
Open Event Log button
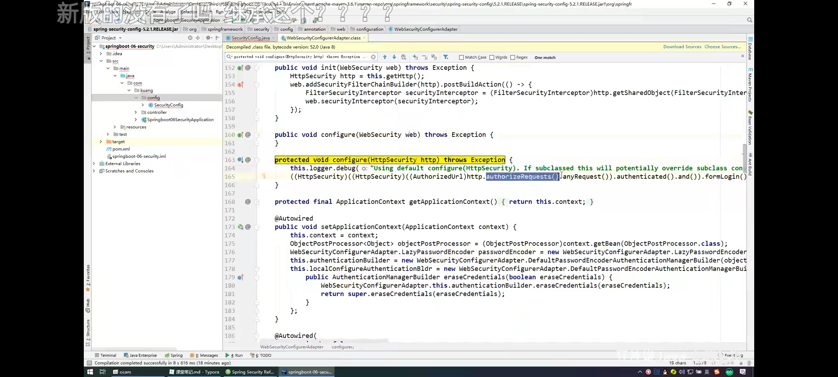(x=731, y=355)
